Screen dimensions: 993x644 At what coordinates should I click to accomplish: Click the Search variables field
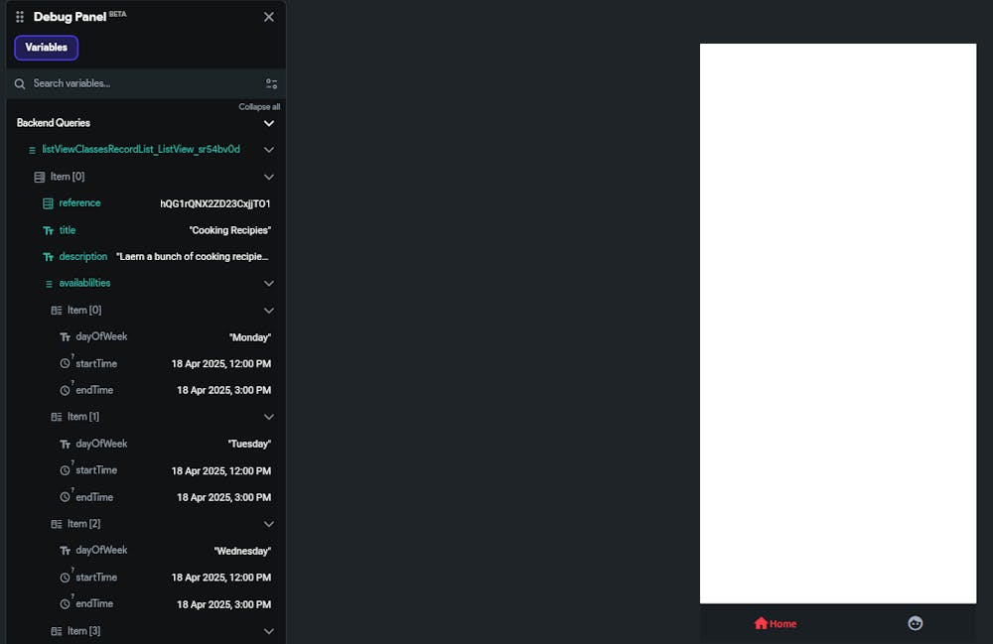(x=146, y=83)
